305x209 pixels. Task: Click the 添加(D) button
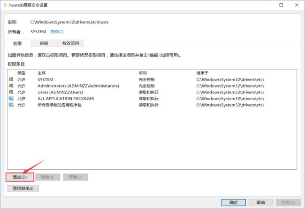point(20,177)
